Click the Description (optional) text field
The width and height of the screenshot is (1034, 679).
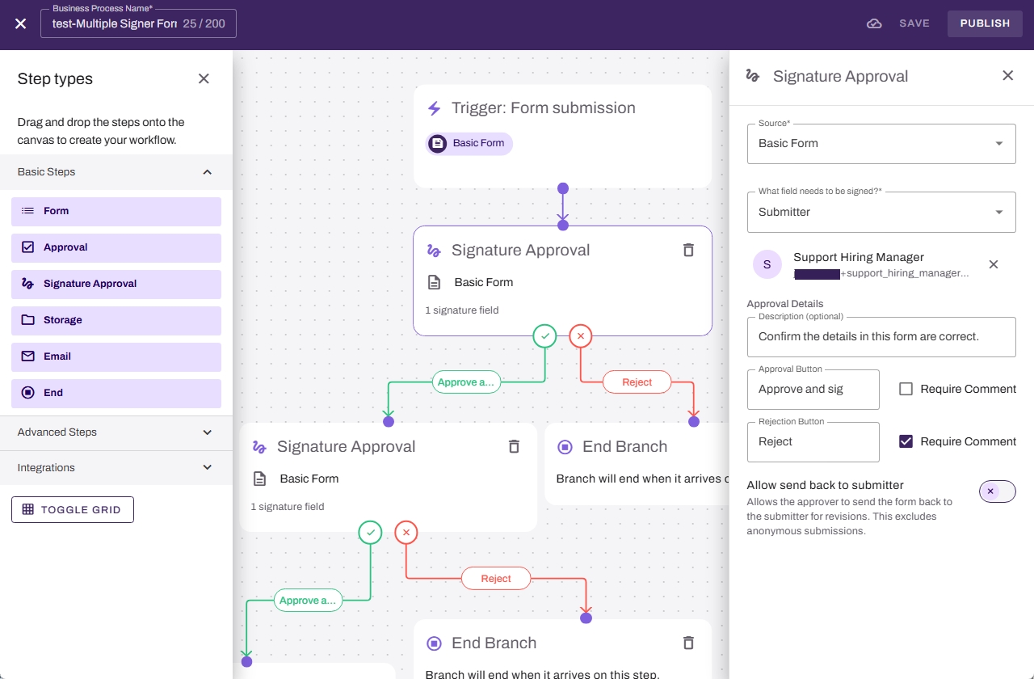click(x=881, y=336)
